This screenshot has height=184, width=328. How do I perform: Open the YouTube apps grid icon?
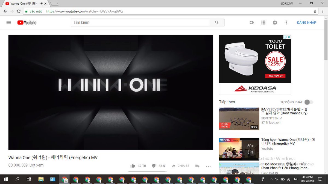tap(263, 23)
